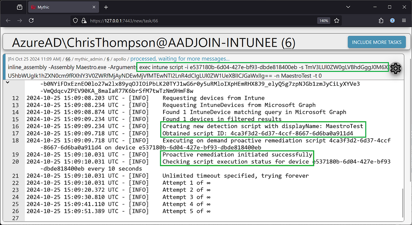Select Attempt 1 of ∞ line
The width and height of the screenshot is (412, 225).
pos(186,183)
